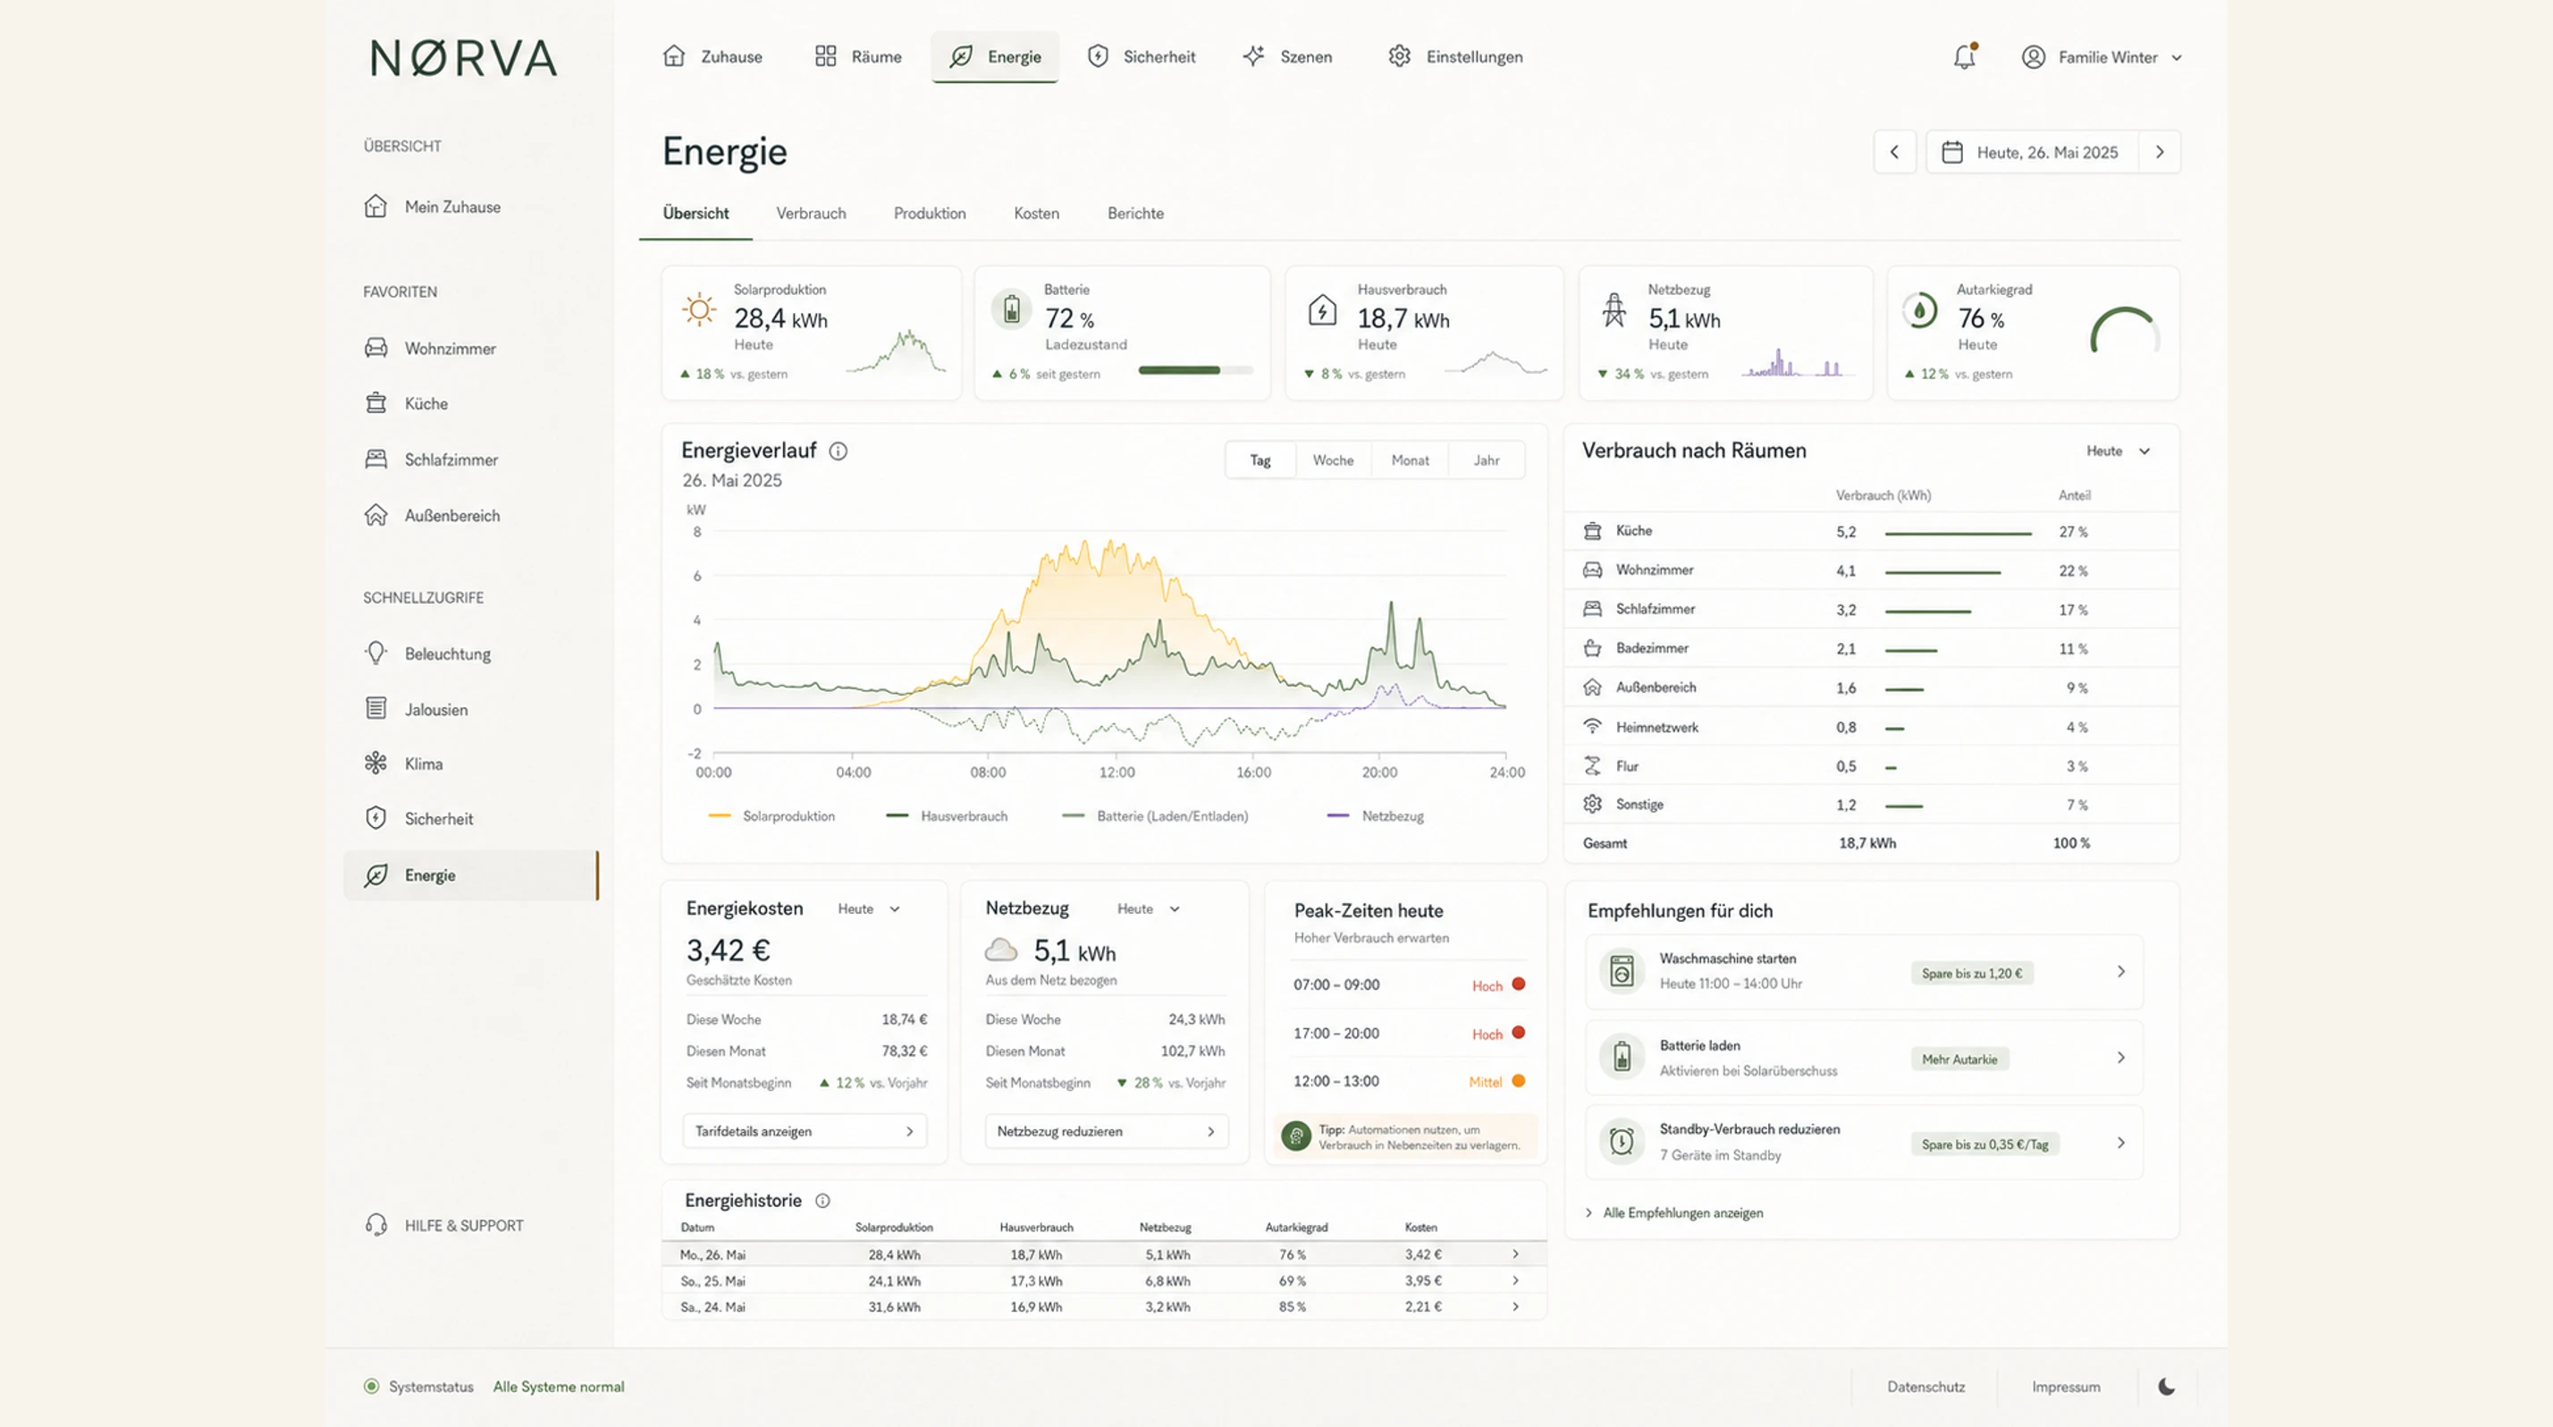2553x1427 pixels.
Task: Click the Familie Winter profile avatar icon
Action: pos(2034,56)
